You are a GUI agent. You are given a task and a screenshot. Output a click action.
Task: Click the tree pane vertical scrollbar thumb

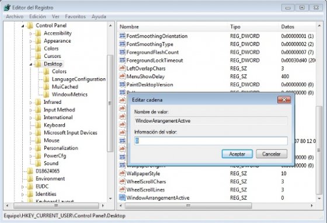click(x=110, y=103)
